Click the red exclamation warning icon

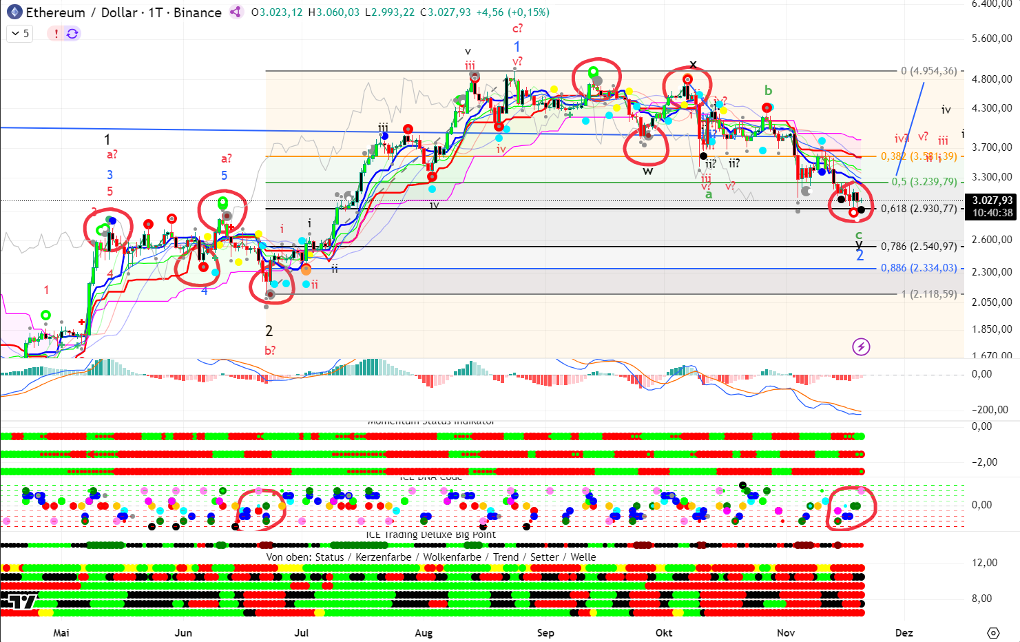tap(56, 34)
